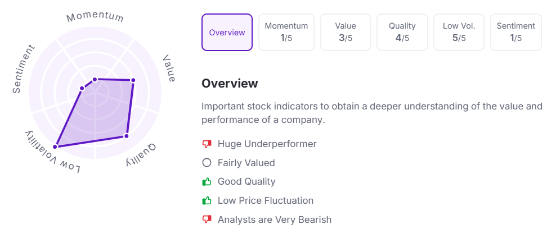Image resolution: width=556 pixels, height=238 pixels.
Task: Open the Value 3/5 tab
Action: tap(346, 33)
